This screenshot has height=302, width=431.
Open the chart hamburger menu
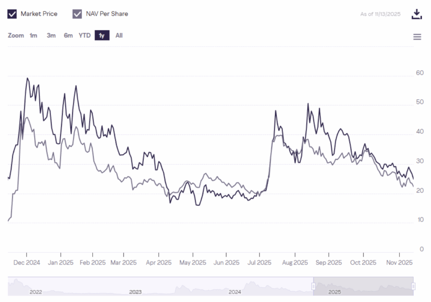pos(417,37)
